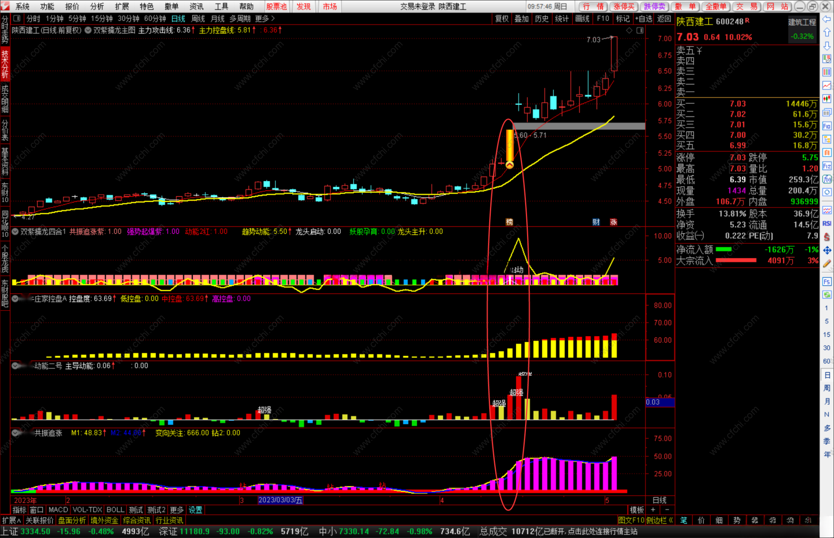Toggle the 侧边栏 sidebar collapse button
The width and height of the screenshot is (834, 538).
[659, 520]
